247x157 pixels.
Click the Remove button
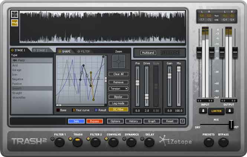click(118, 82)
